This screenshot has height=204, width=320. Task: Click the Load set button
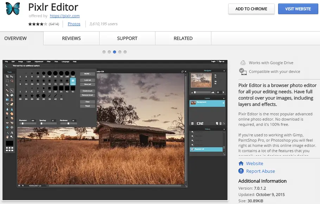[x=88, y=80]
